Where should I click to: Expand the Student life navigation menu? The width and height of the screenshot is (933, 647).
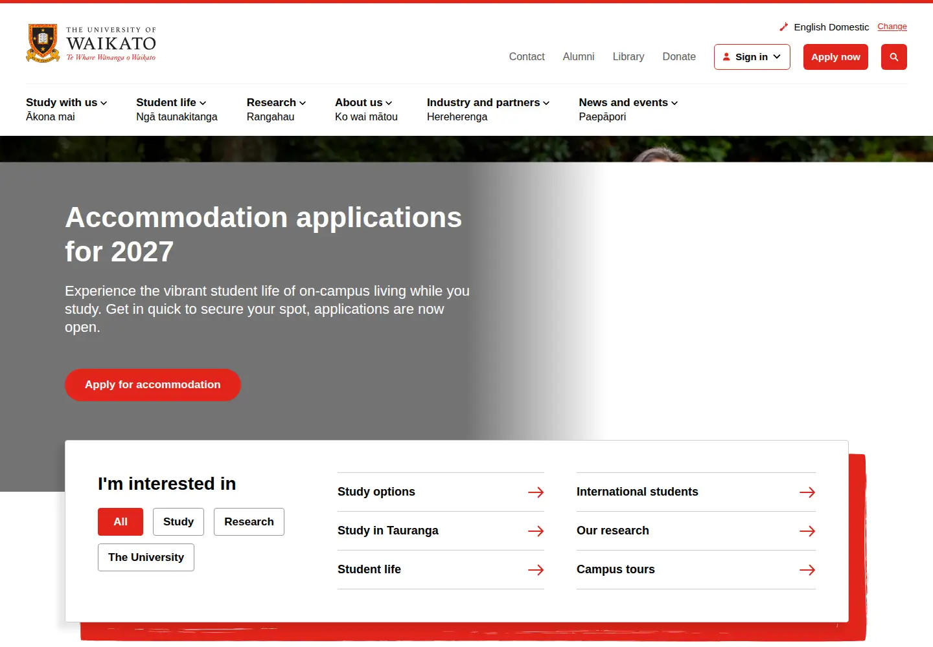point(171,102)
